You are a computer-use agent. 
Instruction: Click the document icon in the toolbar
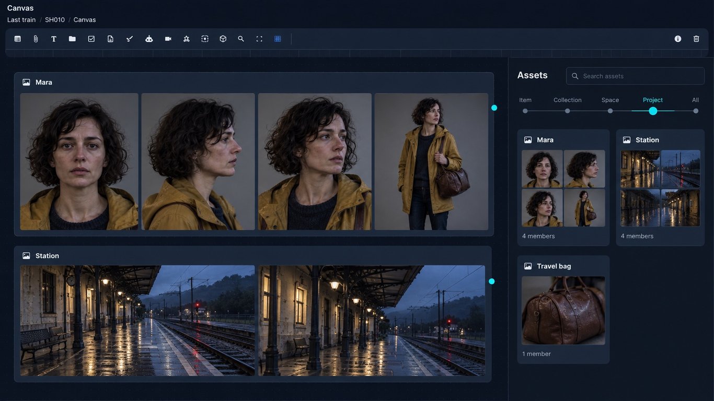tap(110, 39)
